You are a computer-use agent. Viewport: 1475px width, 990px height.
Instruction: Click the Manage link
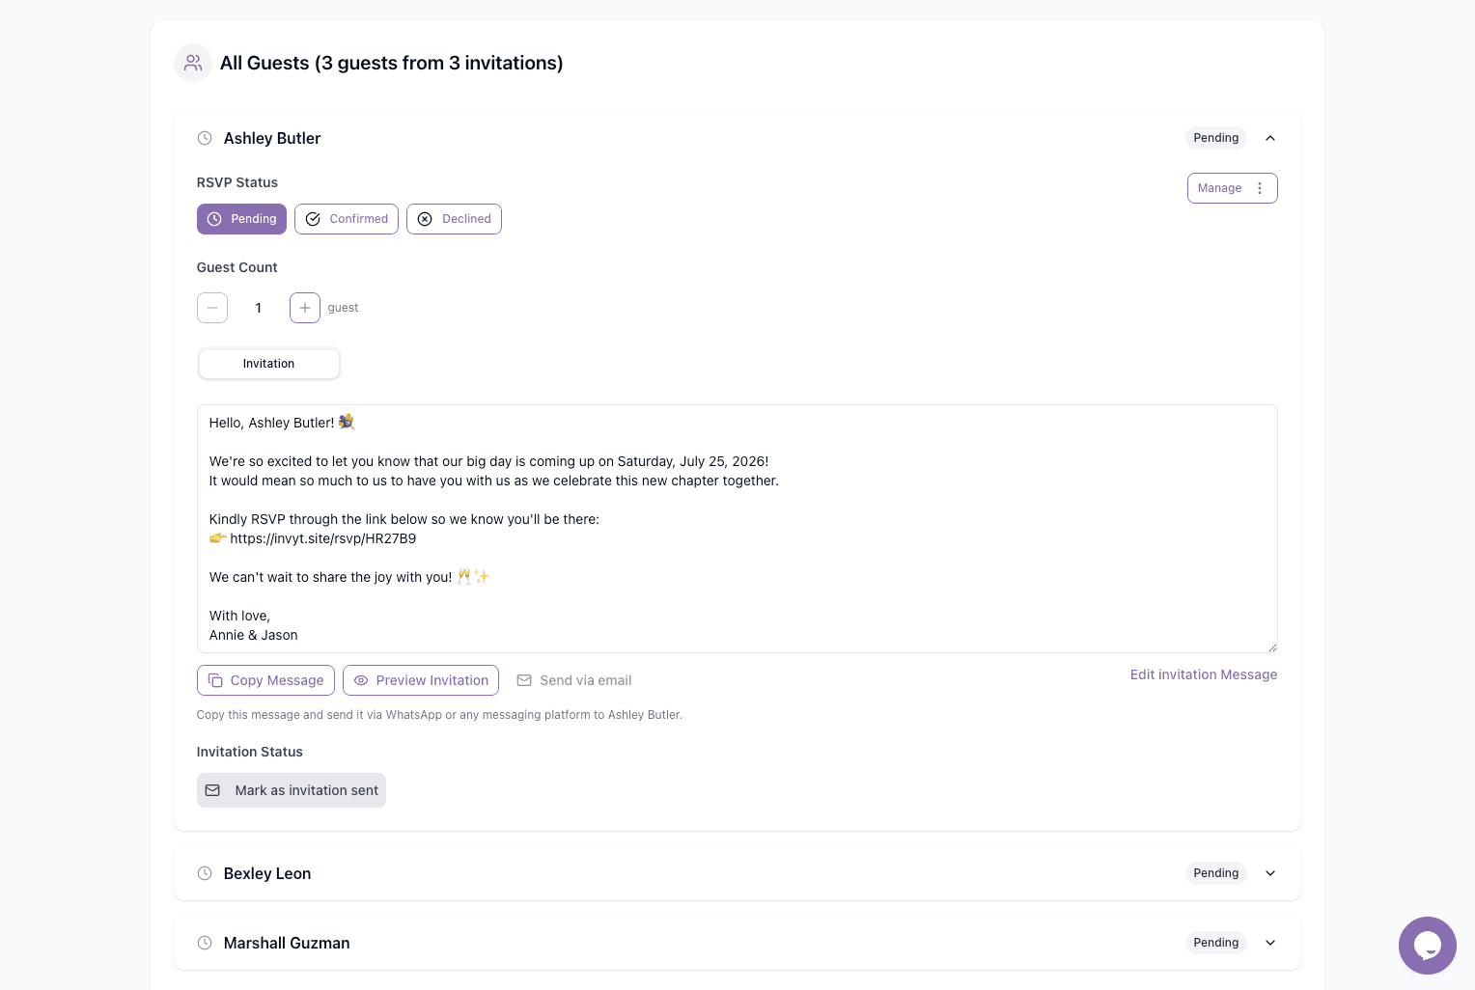tap(1219, 188)
